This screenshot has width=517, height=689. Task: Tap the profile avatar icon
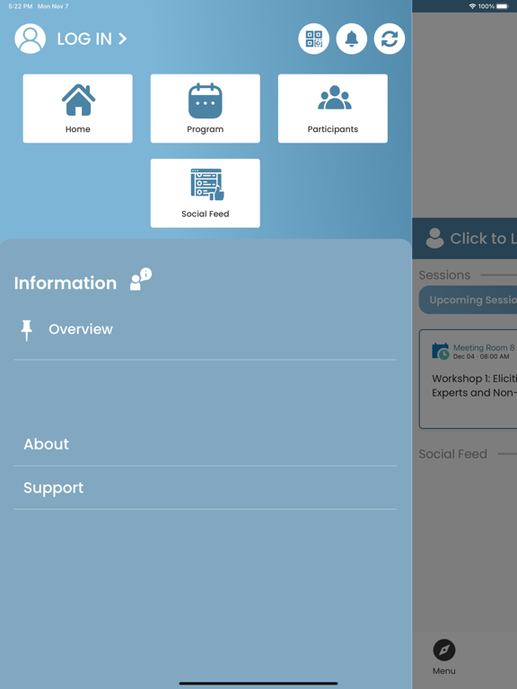(30, 39)
